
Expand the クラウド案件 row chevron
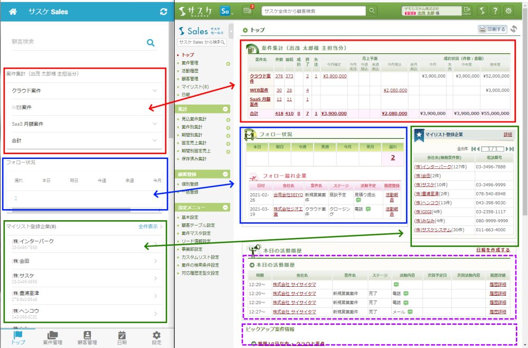[x=154, y=91]
